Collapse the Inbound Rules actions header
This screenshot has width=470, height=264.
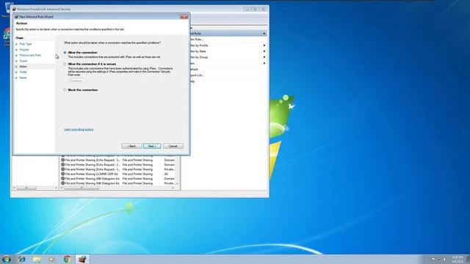click(x=264, y=34)
